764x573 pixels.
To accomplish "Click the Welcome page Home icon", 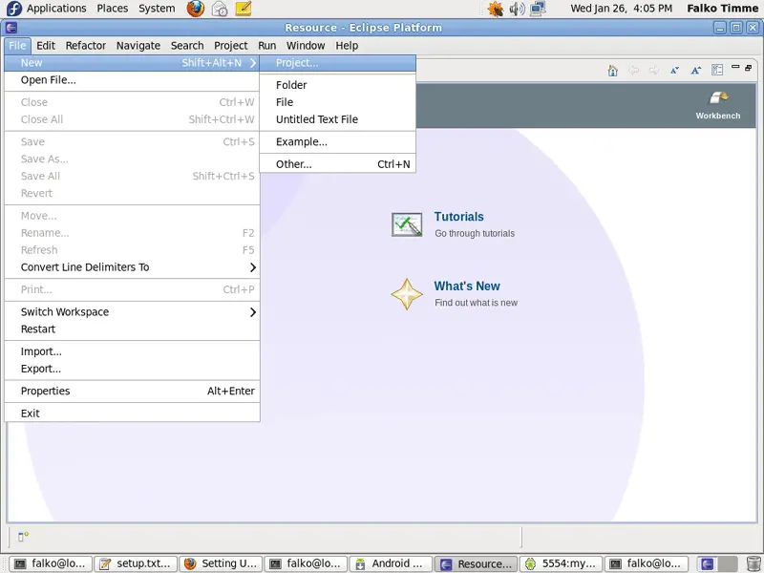I will [x=612, y=71].
